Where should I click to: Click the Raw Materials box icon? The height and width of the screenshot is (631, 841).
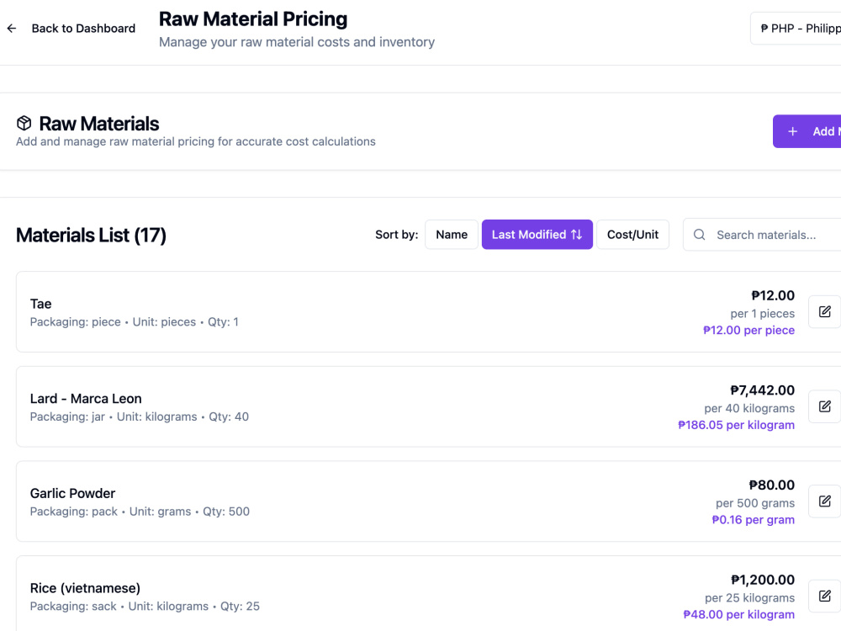(24, 124)
